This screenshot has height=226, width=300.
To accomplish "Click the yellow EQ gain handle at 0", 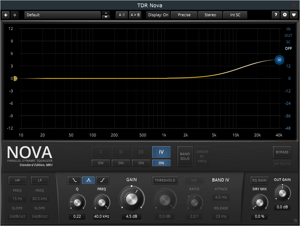I will coord(16,79).
